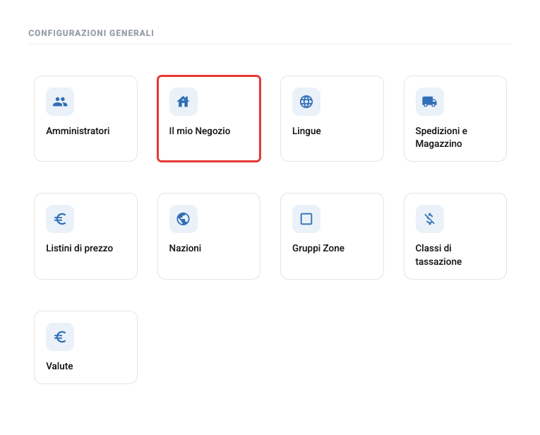Open the Amministratori label
This screenshot has width=540, height=435.
[78, 131]
